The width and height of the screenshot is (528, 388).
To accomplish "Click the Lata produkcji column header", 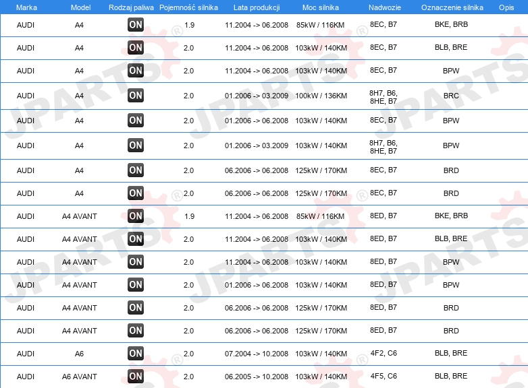I will [x=257, y=7].
